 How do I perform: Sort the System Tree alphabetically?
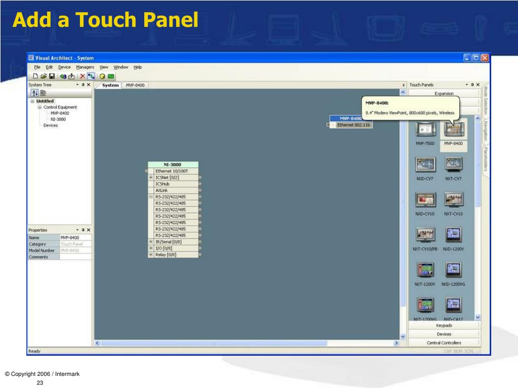[35, 93]
